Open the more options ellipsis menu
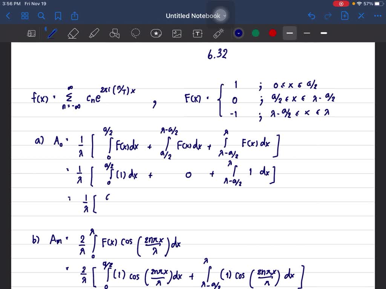386x289 pixels. (378, 16)
